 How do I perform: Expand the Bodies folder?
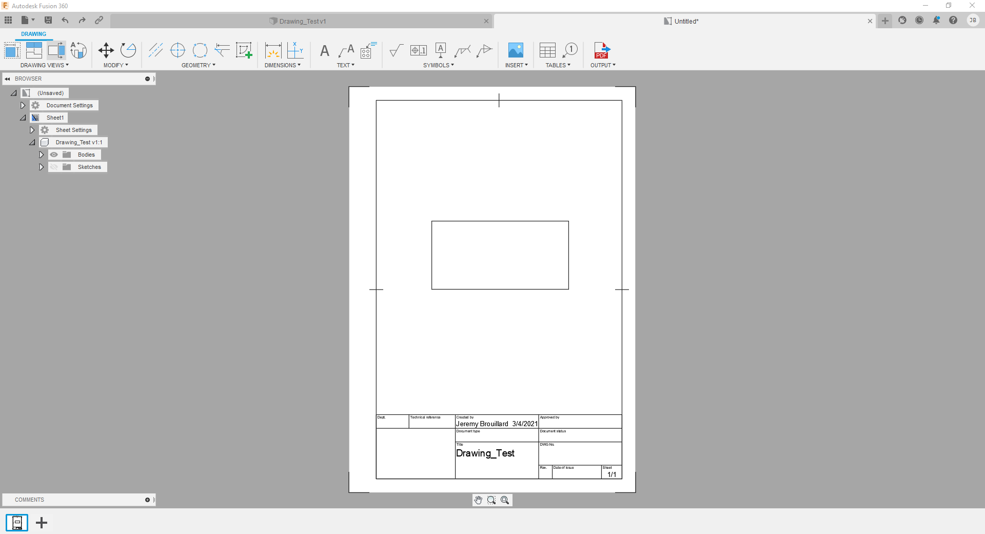tap(41, 155)
